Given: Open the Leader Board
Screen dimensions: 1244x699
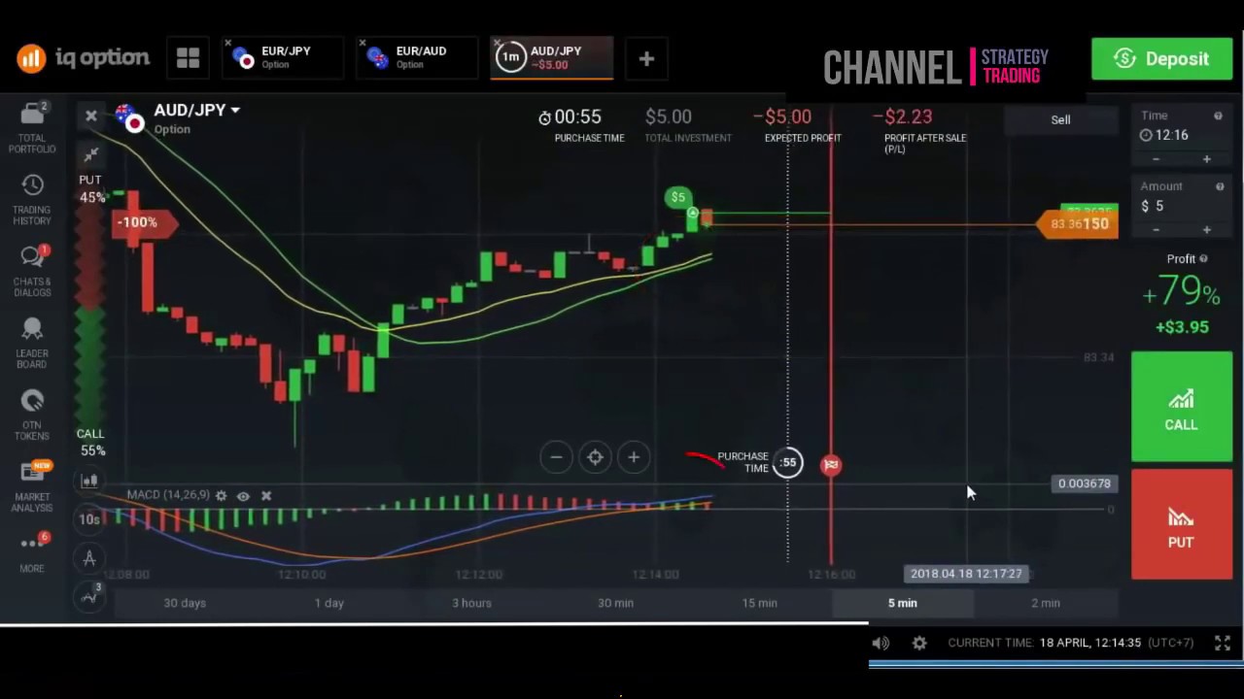Looking at the screenshot, I should (32, 344).
